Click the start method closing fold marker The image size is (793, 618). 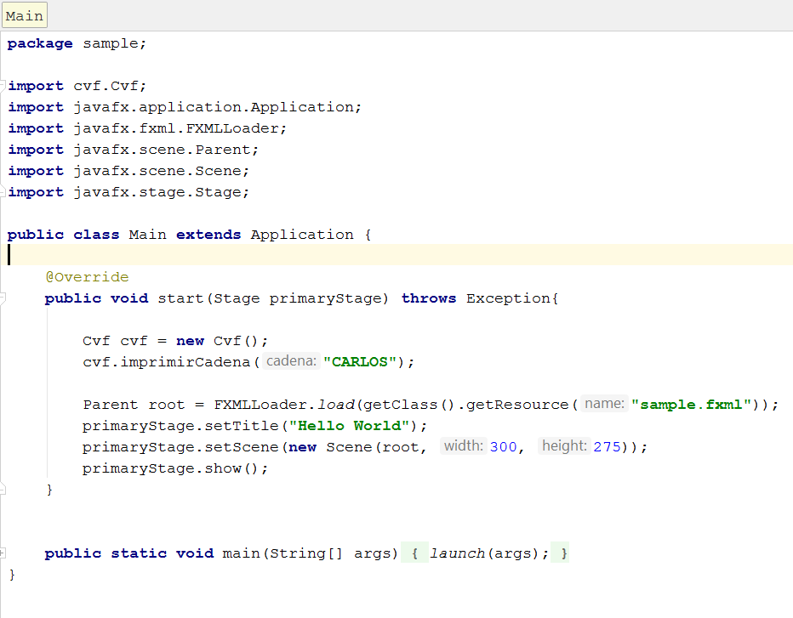tap(3, 489)
